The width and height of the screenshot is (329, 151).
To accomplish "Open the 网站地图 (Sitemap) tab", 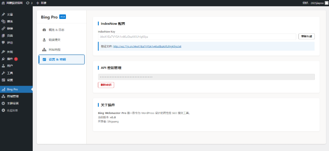I will tap(61, 50).
